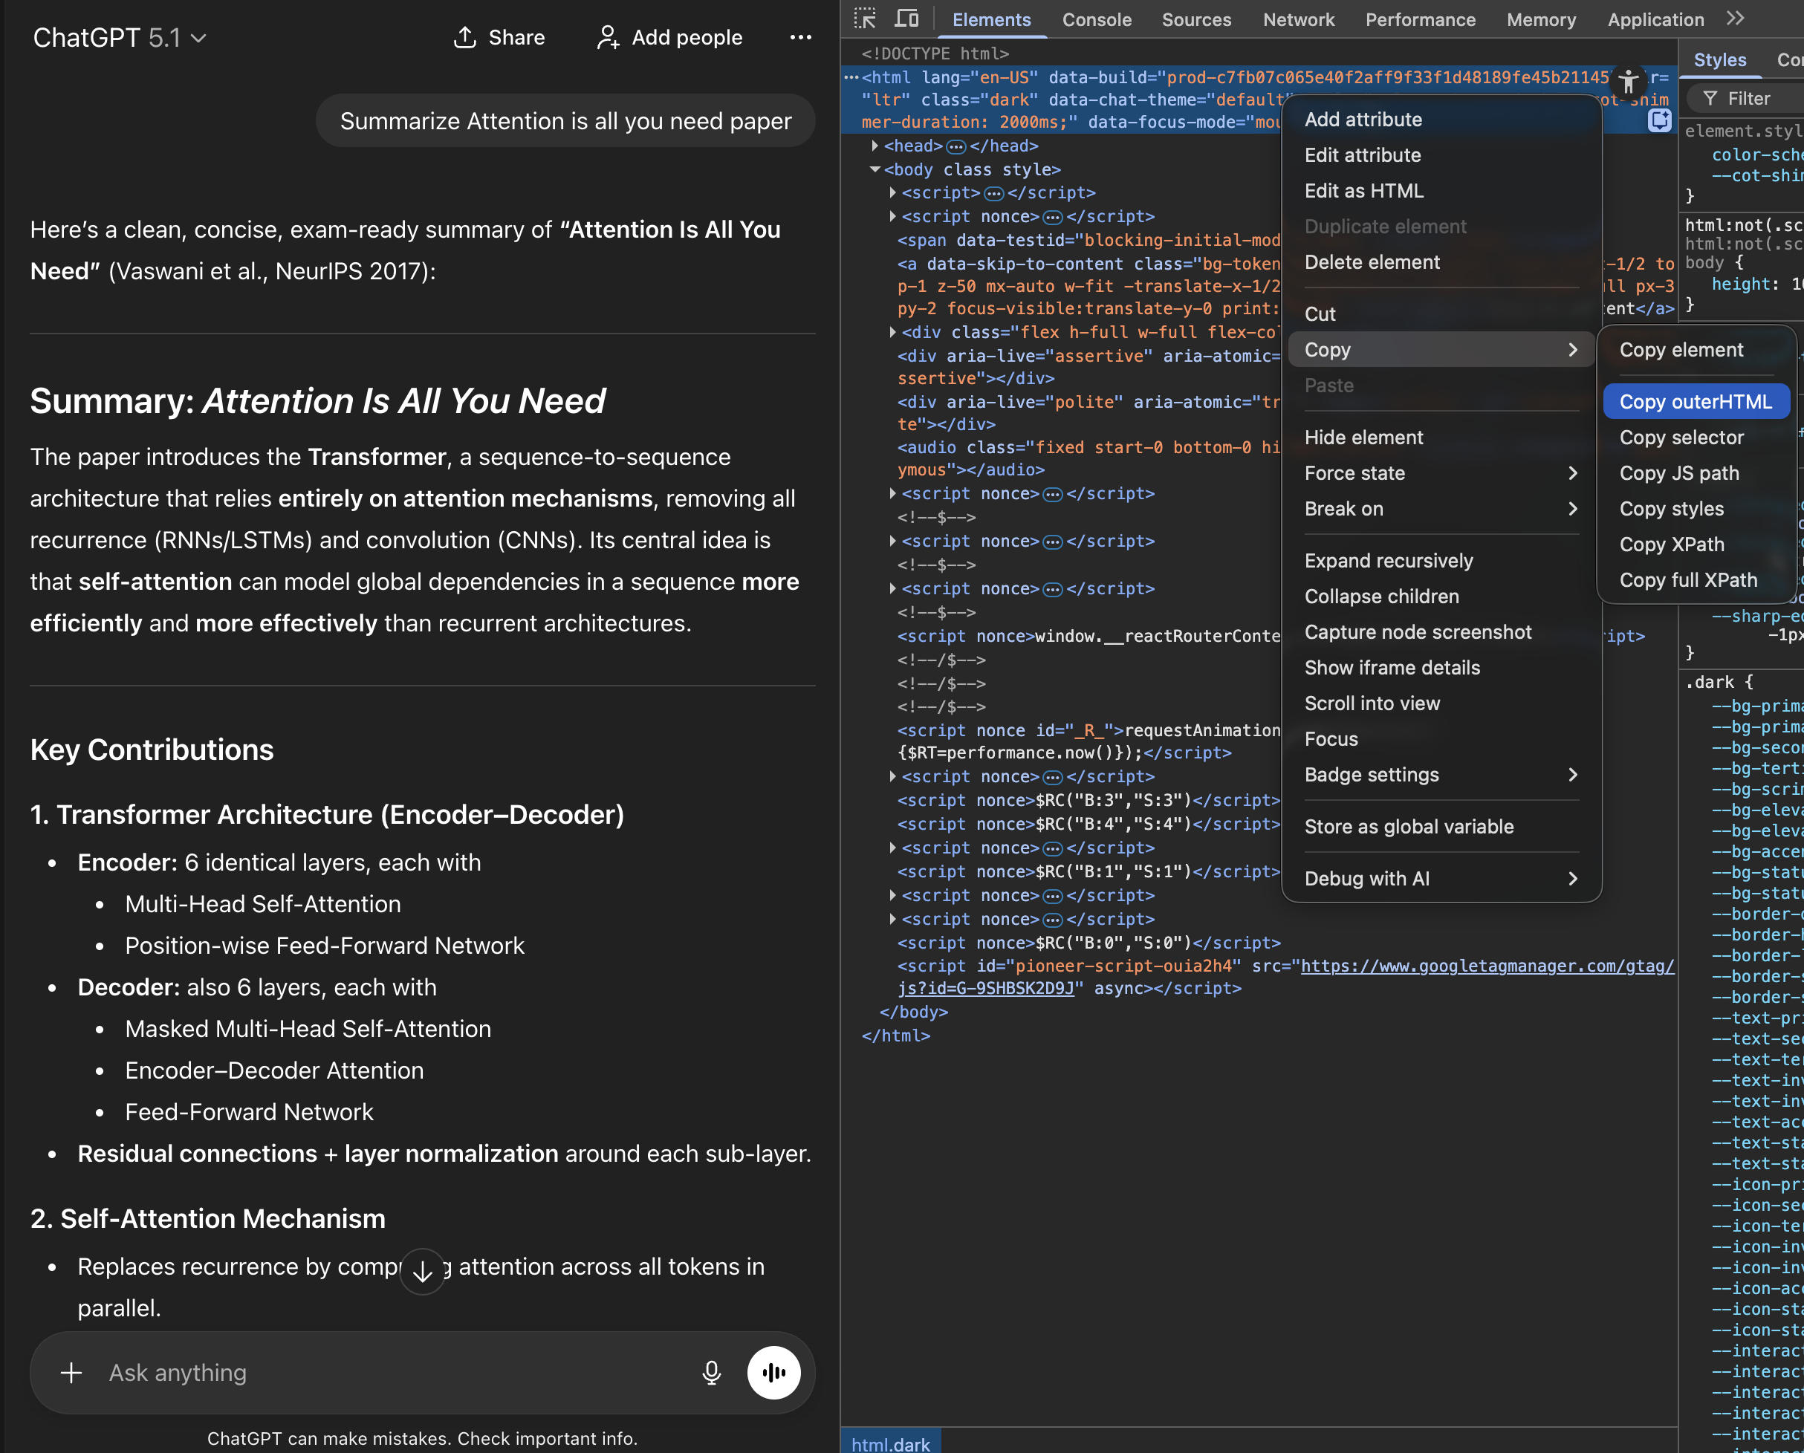1804x1453 pixels.
Task: Select Copy outerHTML from the menu
Action: [x=1696, y=401]
